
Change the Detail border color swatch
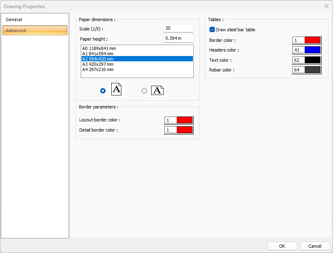pos(184,130)
